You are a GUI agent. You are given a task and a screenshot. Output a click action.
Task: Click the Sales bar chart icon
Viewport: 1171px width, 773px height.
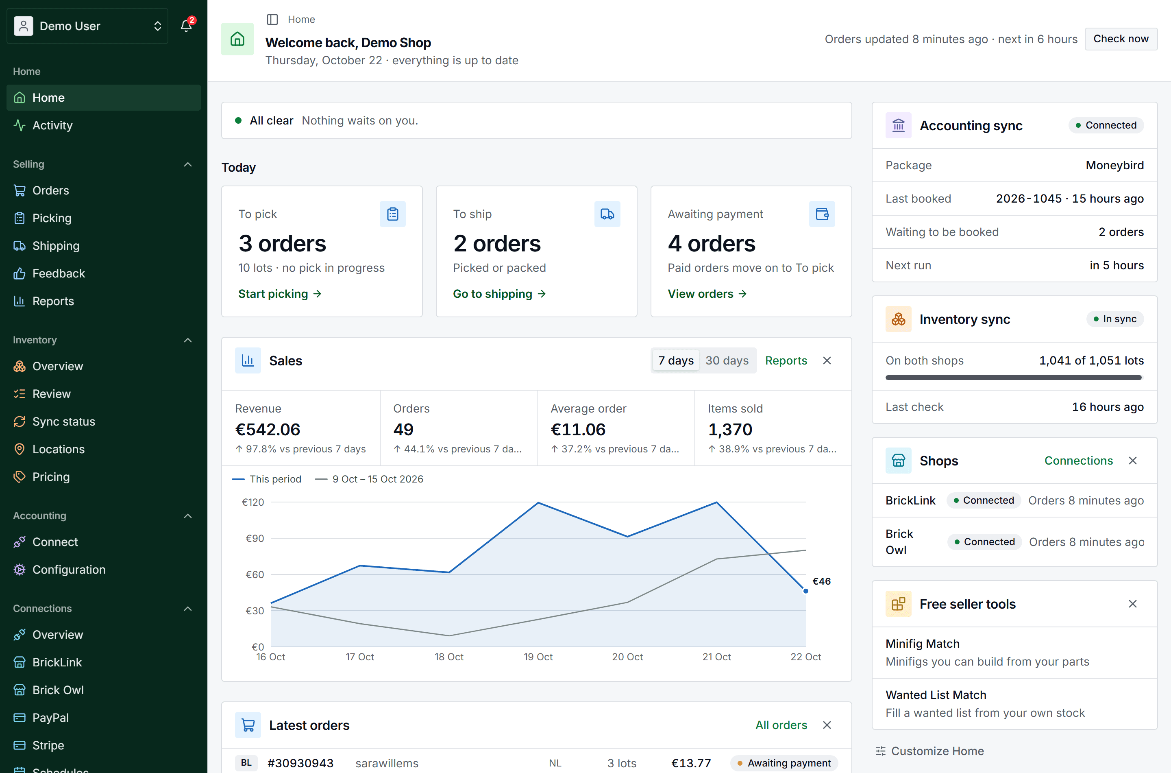(x=248, y=360)
